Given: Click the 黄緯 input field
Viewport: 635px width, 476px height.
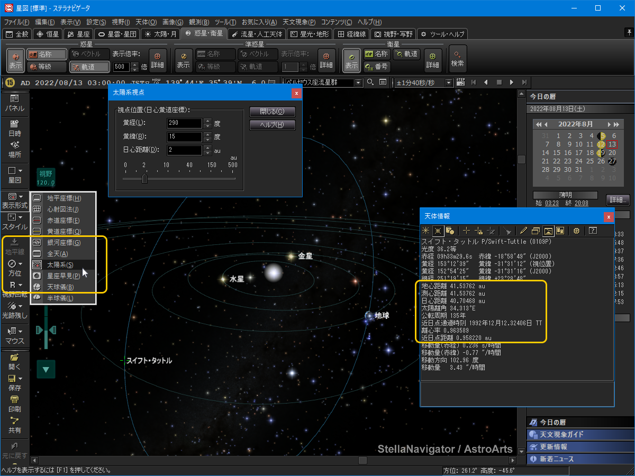Looking at the screenshot, I should coord(185,137).
